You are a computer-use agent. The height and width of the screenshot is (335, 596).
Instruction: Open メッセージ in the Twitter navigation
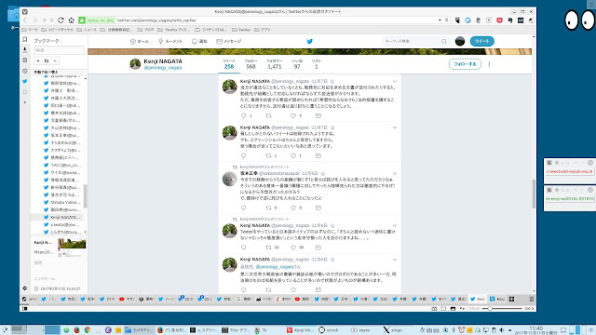pos(229,41)
